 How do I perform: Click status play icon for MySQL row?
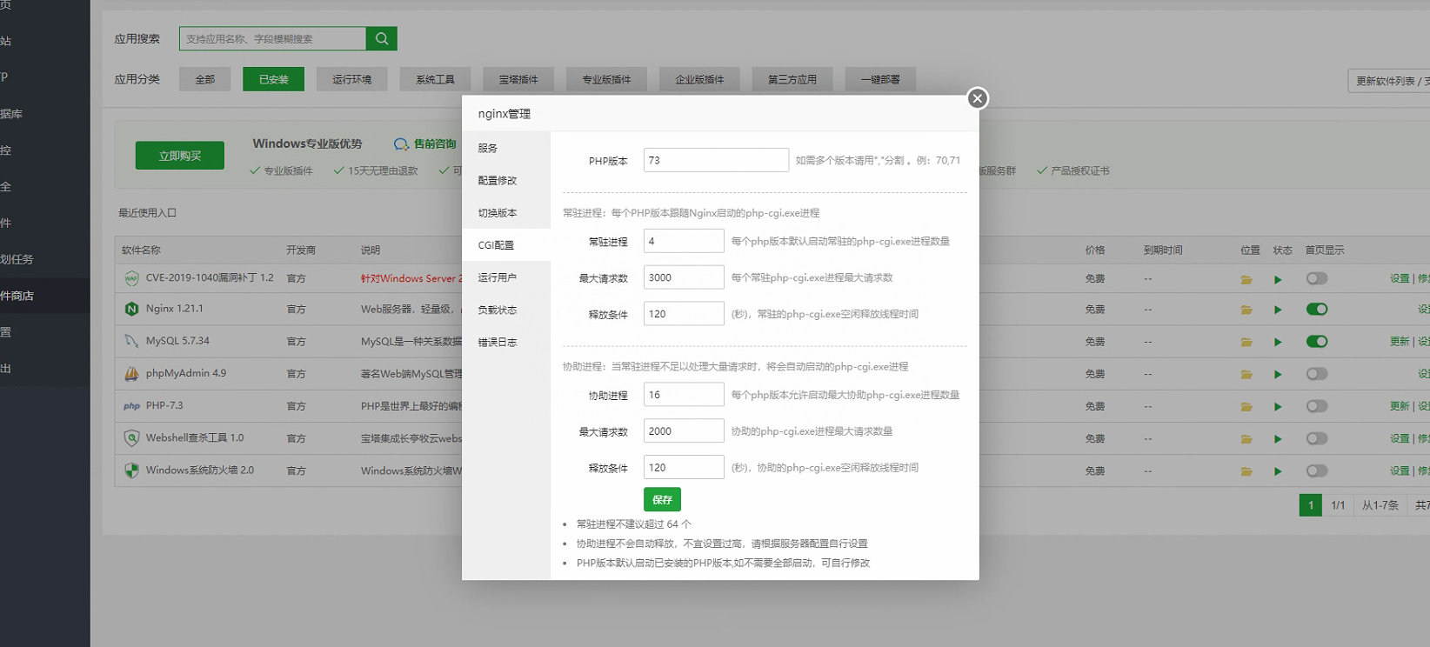[x=1278, y=342]
